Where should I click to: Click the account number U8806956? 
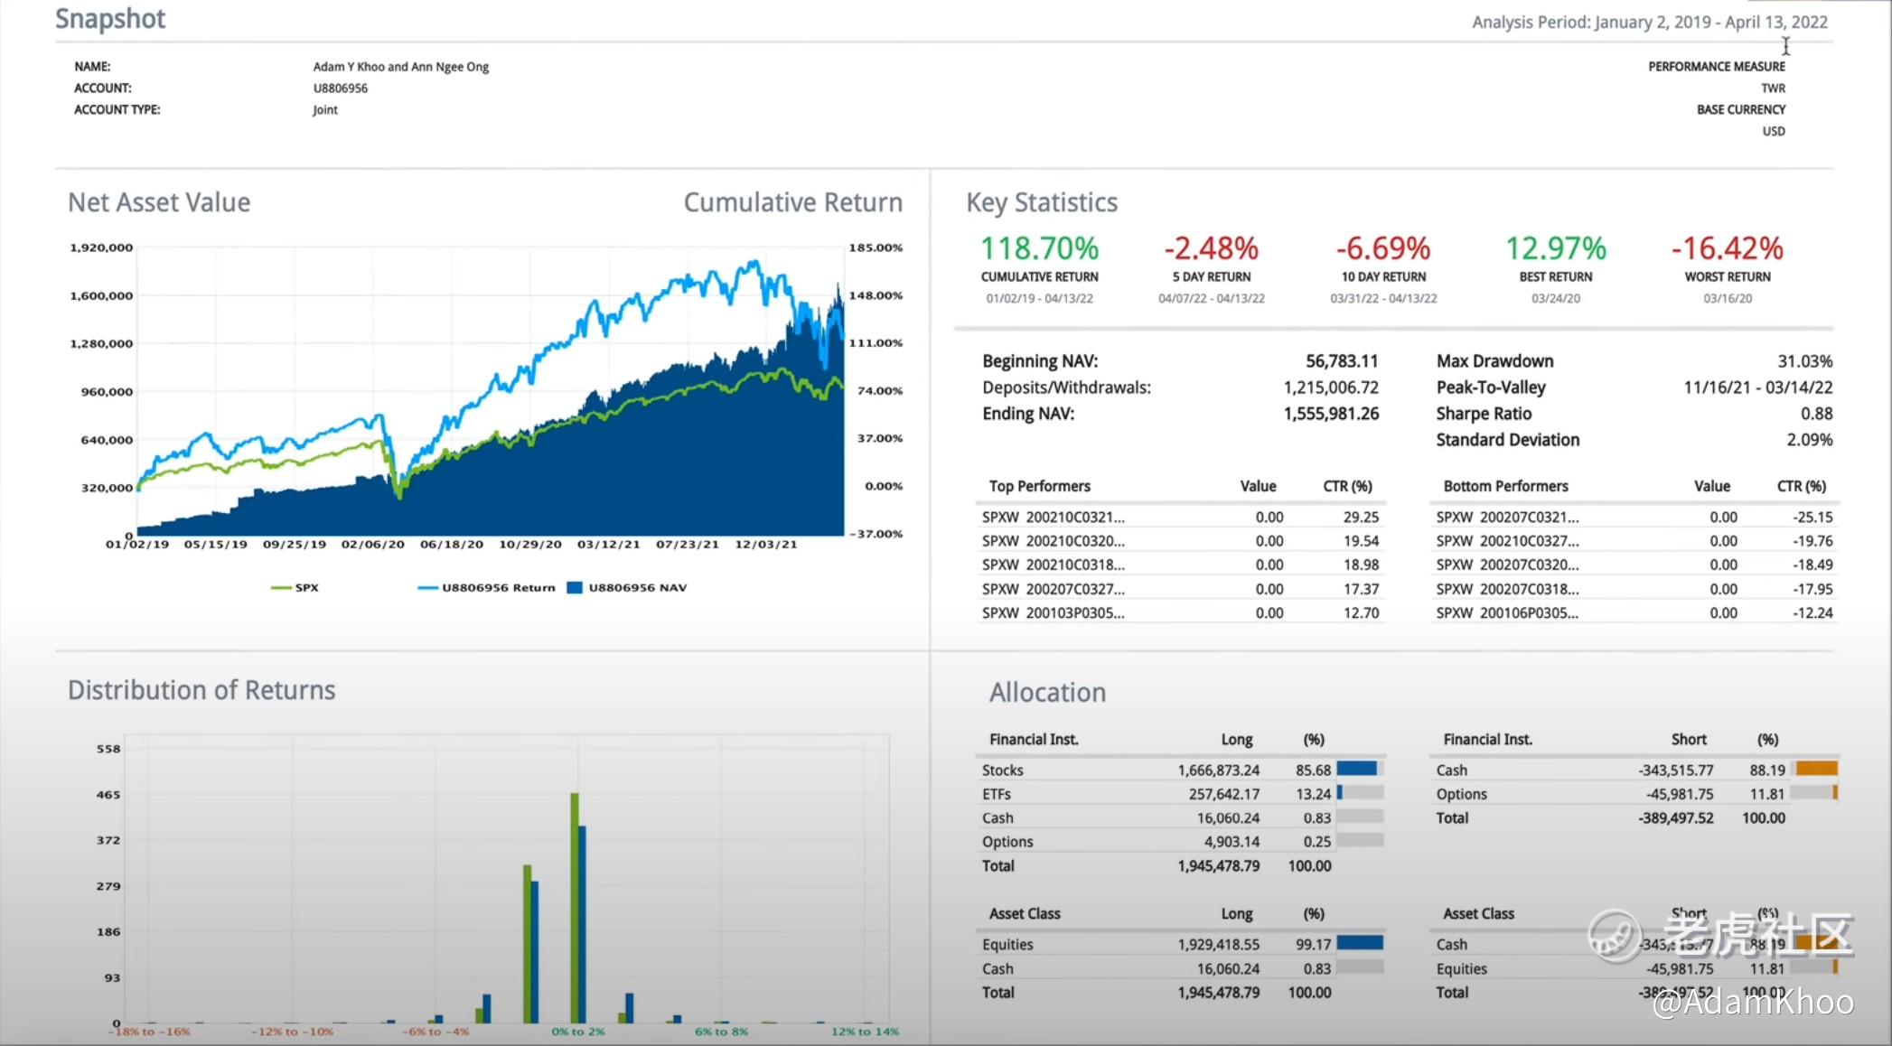(341, 89)
